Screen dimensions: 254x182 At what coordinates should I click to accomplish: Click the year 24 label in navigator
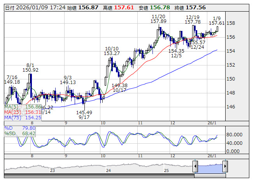(109, 170)
